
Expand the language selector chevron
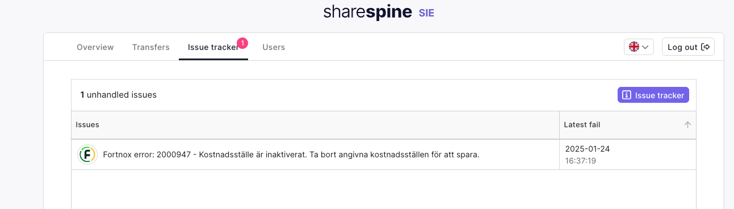[x=645, y=47]
